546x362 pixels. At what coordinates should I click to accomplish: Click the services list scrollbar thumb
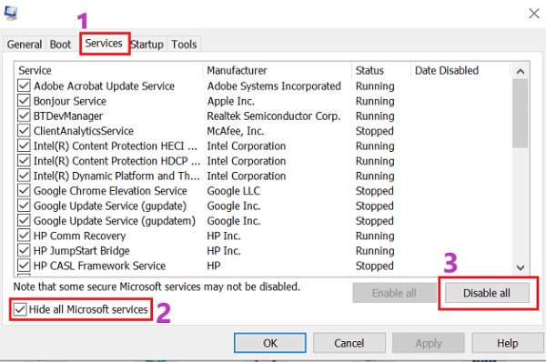pos(521,113)
